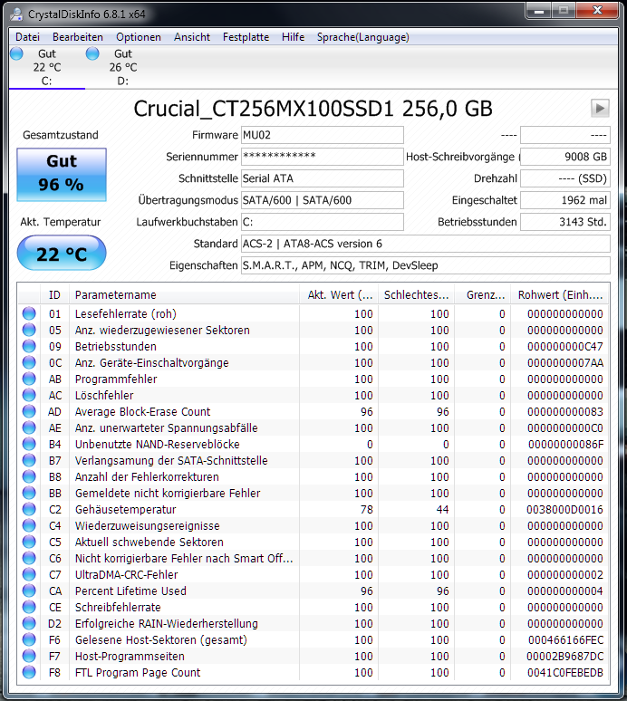Open the Ansicht menu
Screen dimensions: 627x701
(192, 37)
